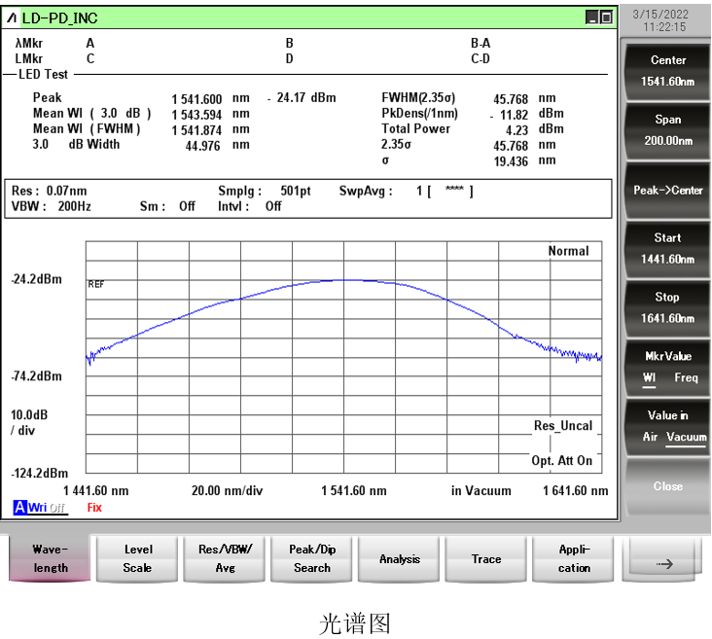This screenshot has width=712, height=639.
Task: Open the Analysis menu
Action: click(400, 559)
